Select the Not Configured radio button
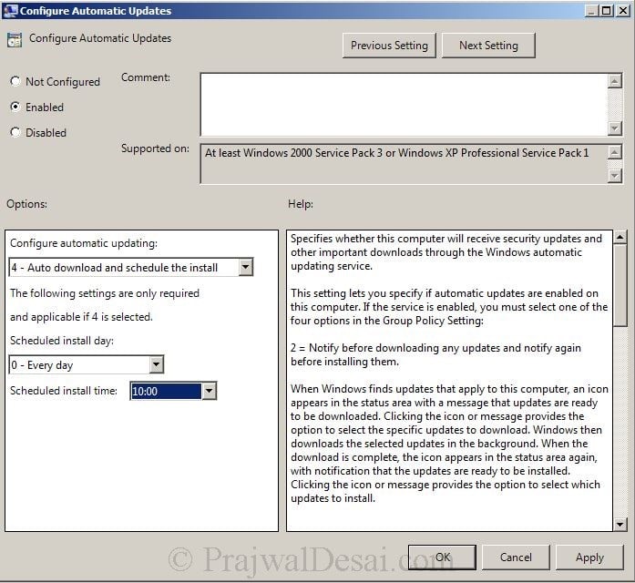Viewport: 635px width, 583px height. [x=15, y=81]
